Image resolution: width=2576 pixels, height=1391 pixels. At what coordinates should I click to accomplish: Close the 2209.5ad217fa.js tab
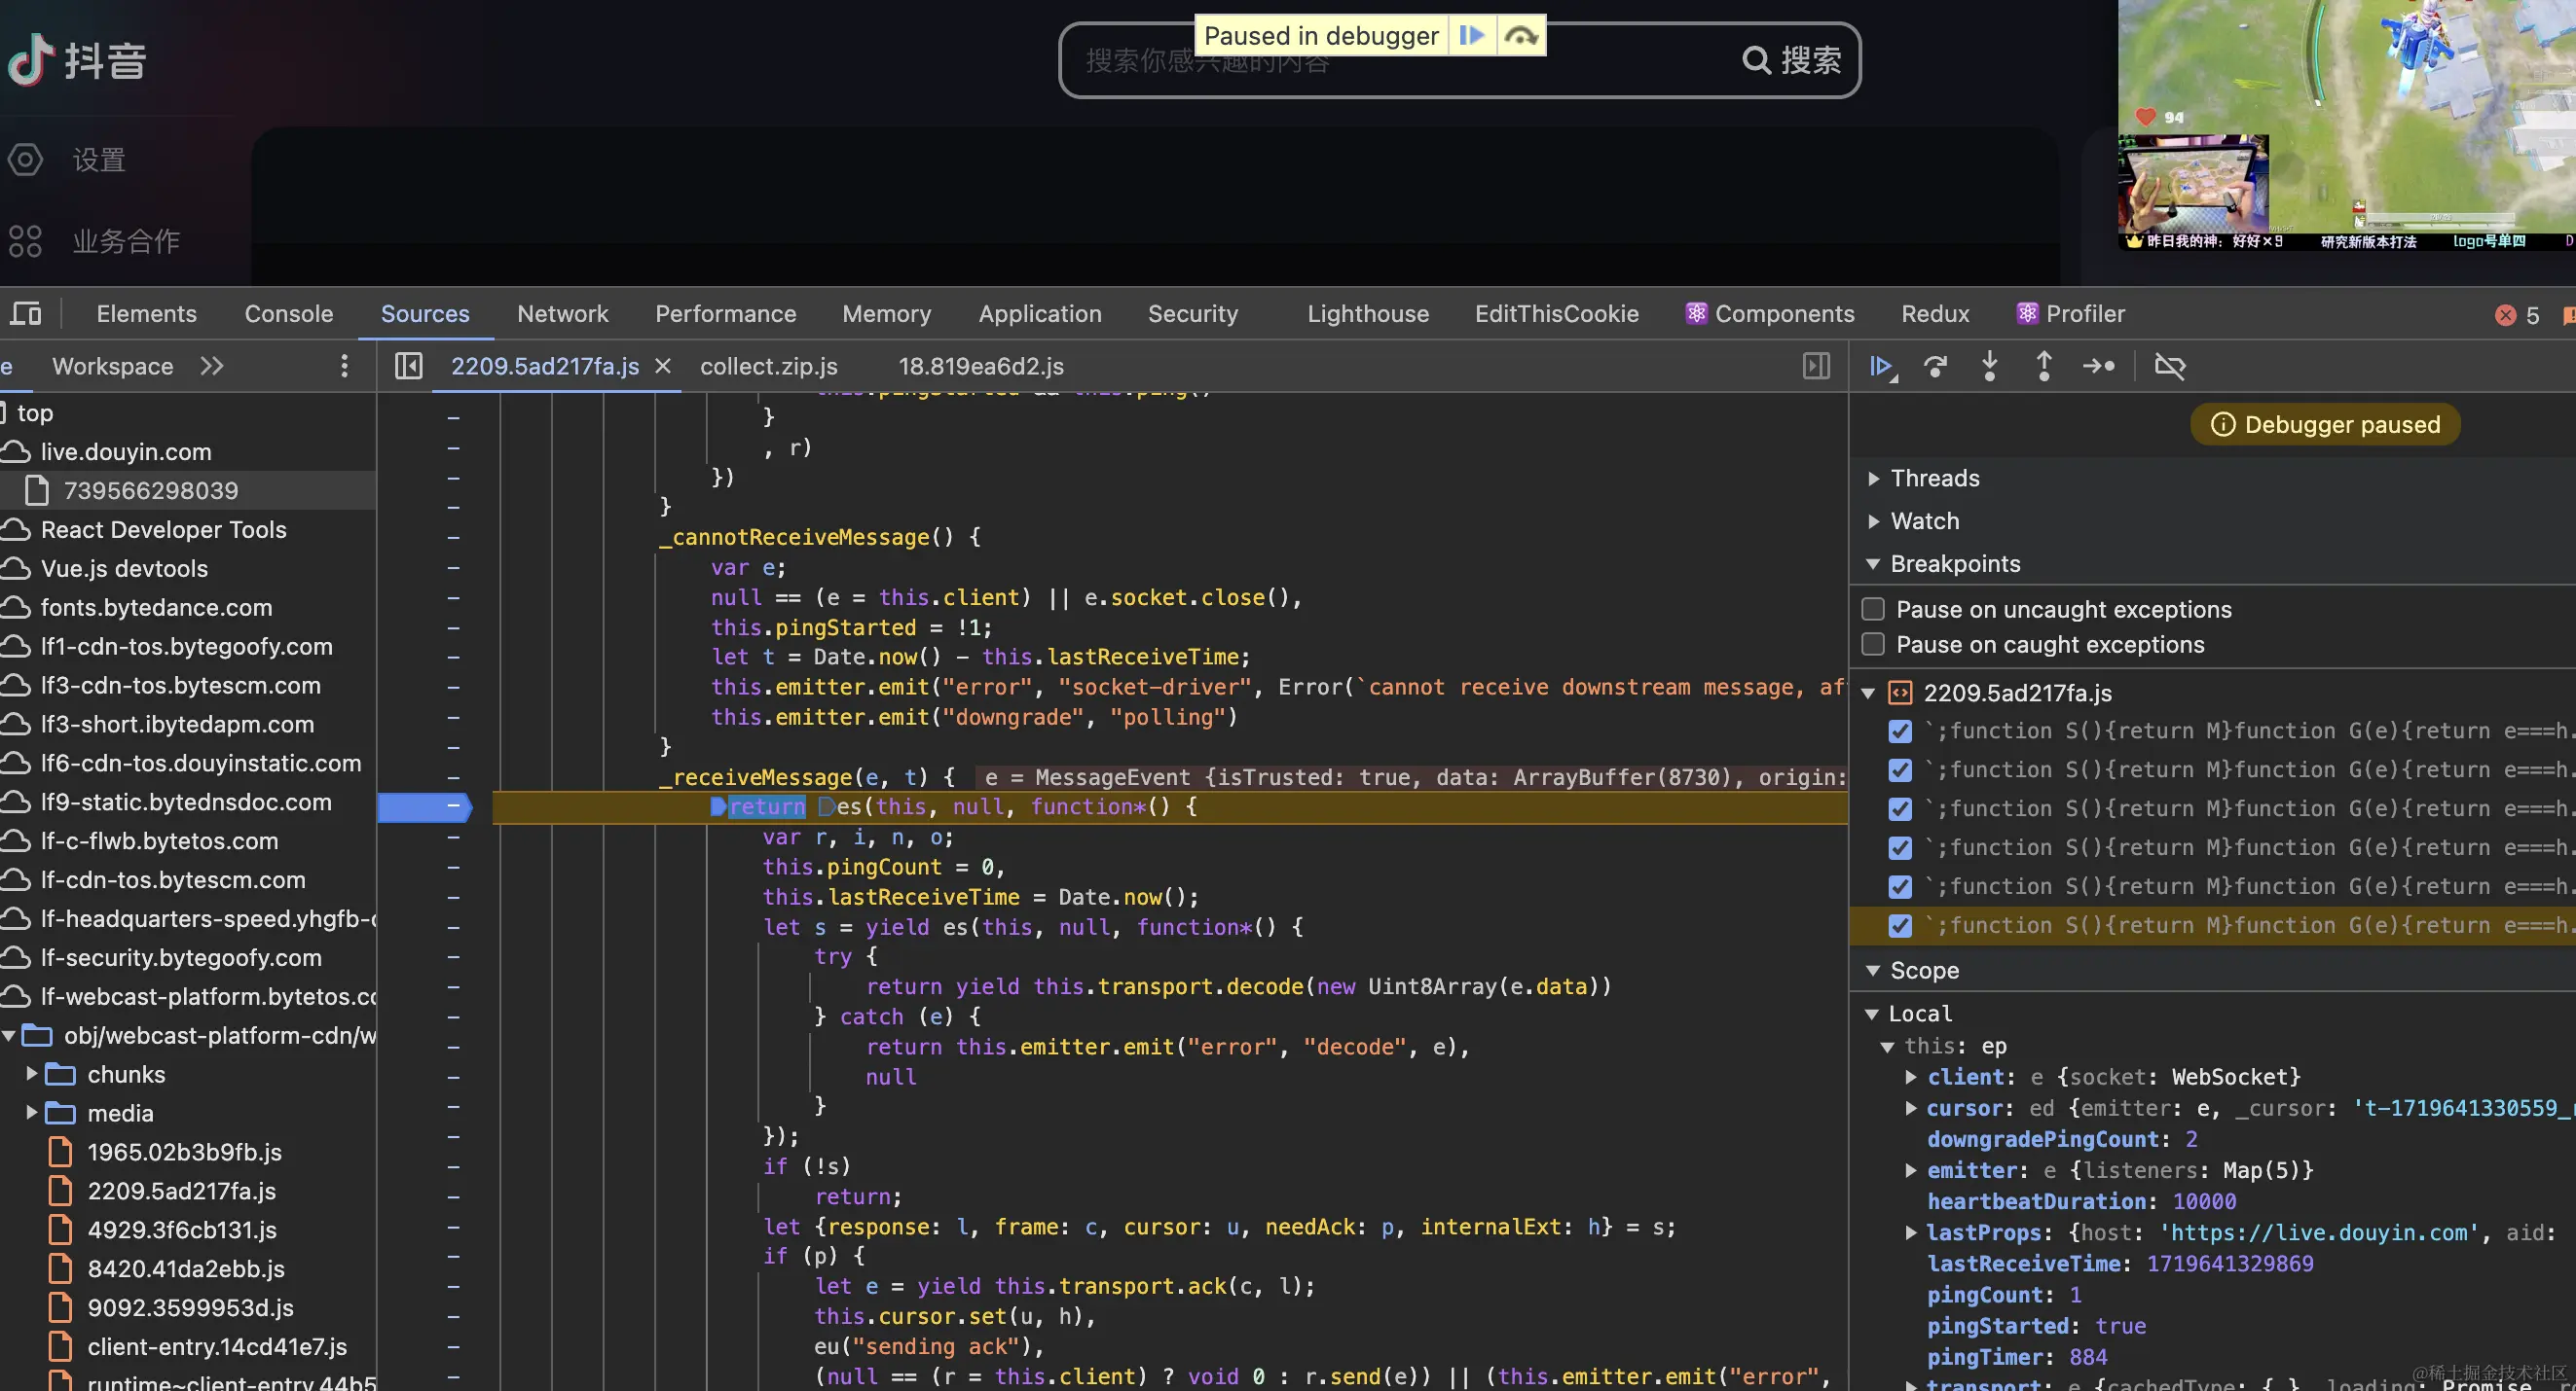pos(662,367)
